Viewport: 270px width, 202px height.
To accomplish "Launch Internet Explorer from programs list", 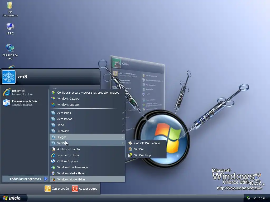I will 87,155.
